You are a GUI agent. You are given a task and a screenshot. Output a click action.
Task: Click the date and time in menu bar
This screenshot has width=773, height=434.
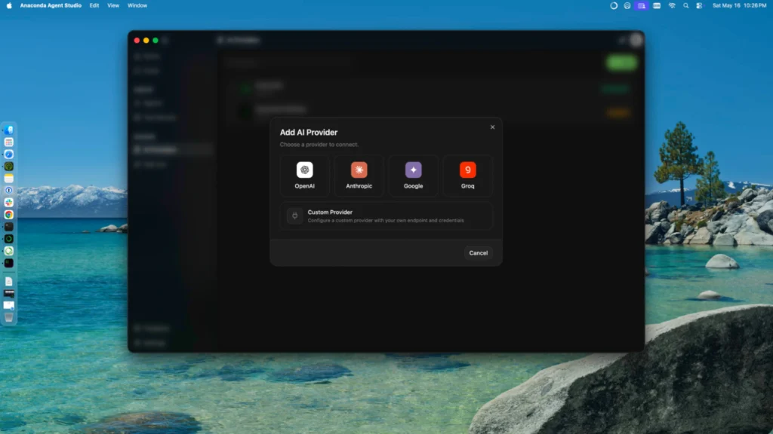click(x=739, y=5)
